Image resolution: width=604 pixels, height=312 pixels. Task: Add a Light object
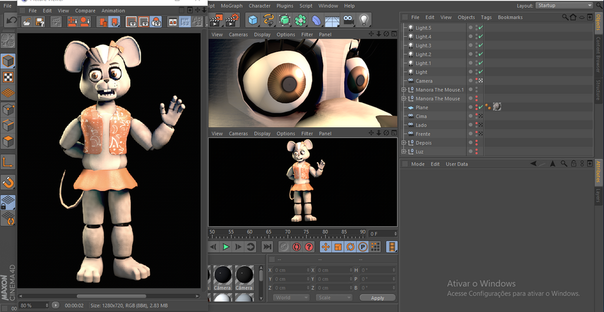(363, 20)
